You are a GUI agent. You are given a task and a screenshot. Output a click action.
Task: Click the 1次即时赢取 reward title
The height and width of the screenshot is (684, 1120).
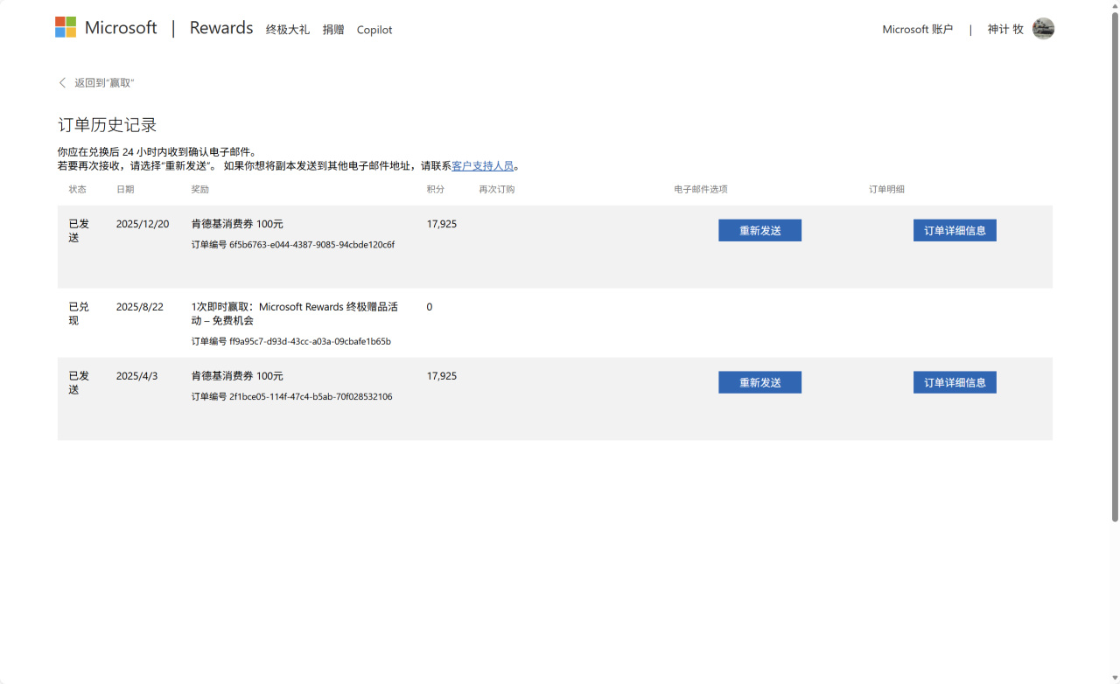295,314
